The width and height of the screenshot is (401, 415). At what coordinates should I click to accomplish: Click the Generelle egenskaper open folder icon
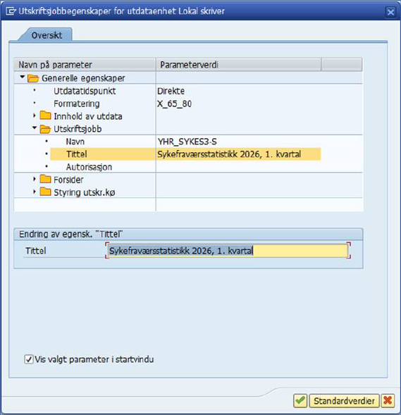[33, 78]
